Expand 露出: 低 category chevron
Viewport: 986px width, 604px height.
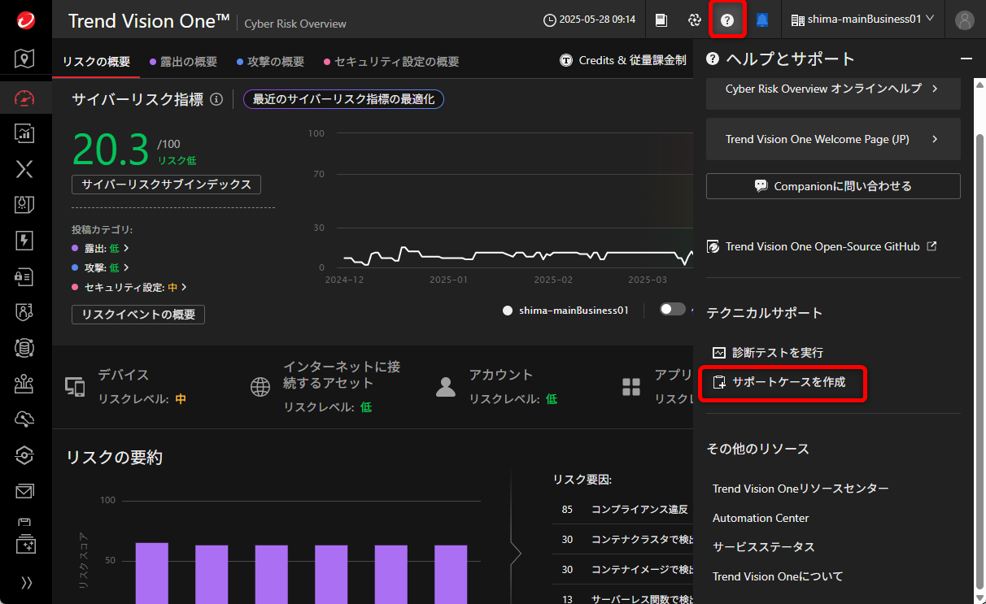point(126,248)
